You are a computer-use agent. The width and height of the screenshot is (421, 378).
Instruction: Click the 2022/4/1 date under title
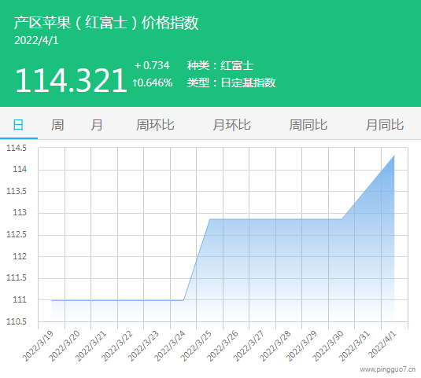click(x=36, y=41)
